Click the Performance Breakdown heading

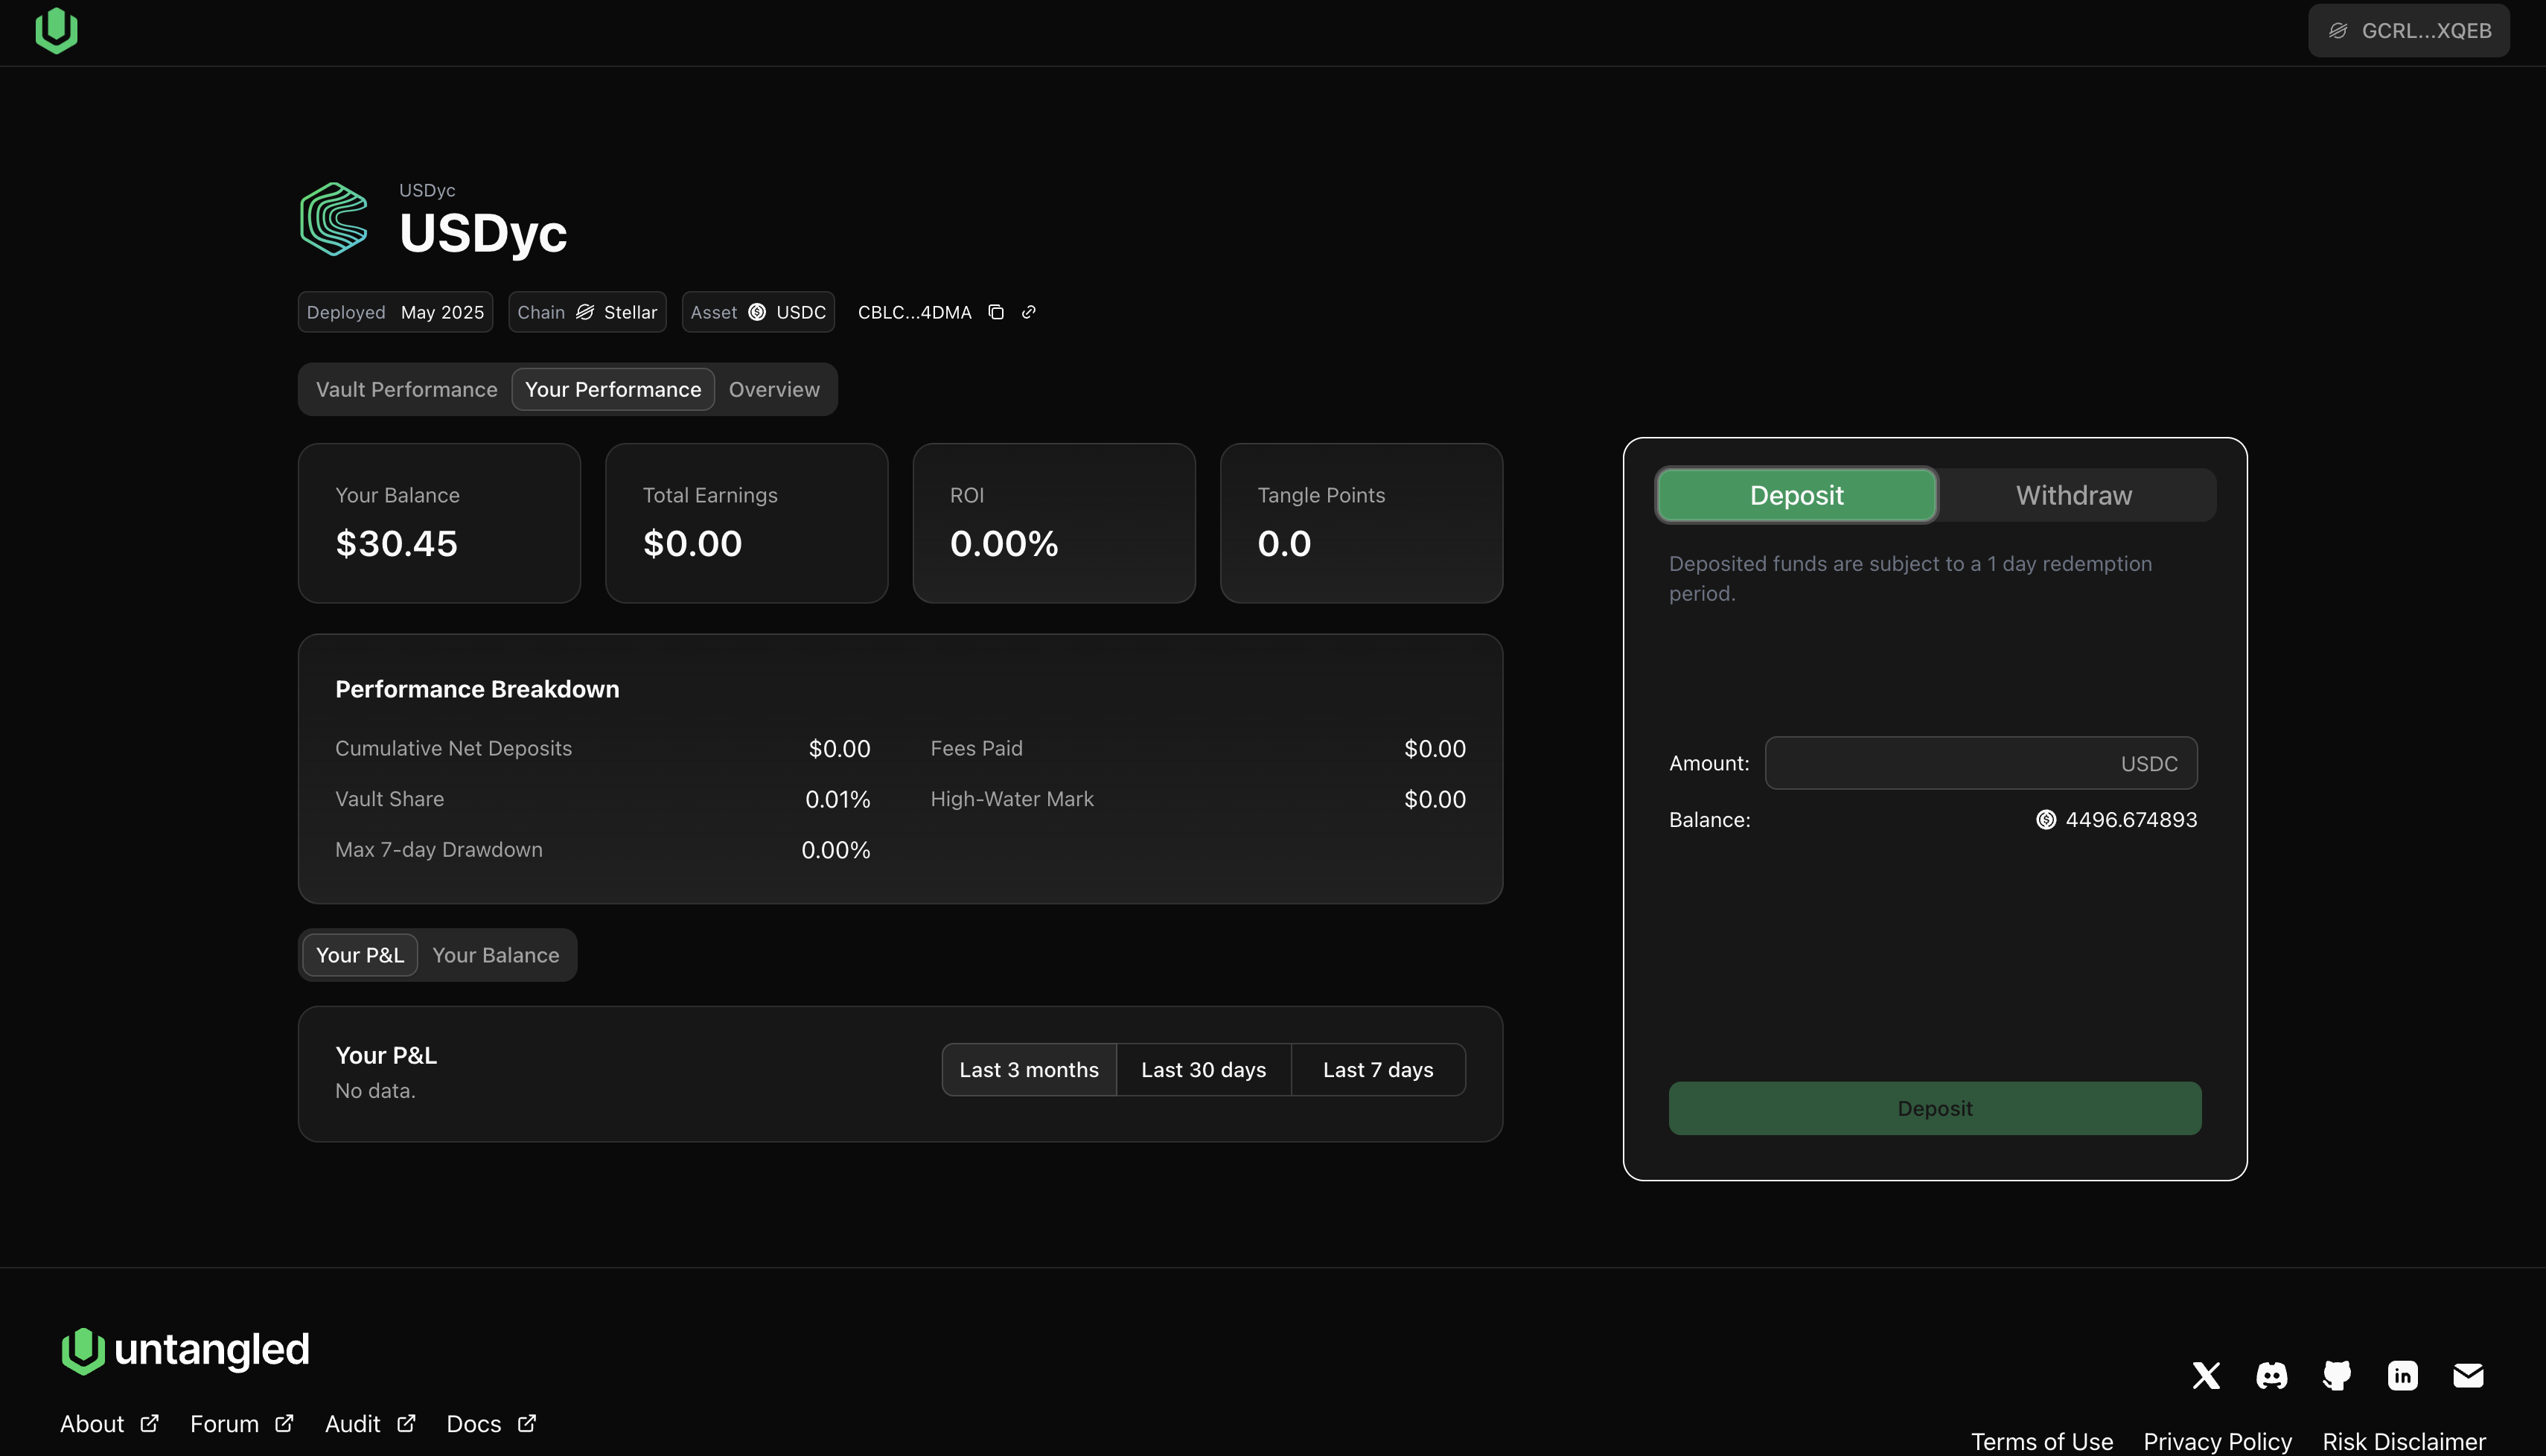click(477, 689)
